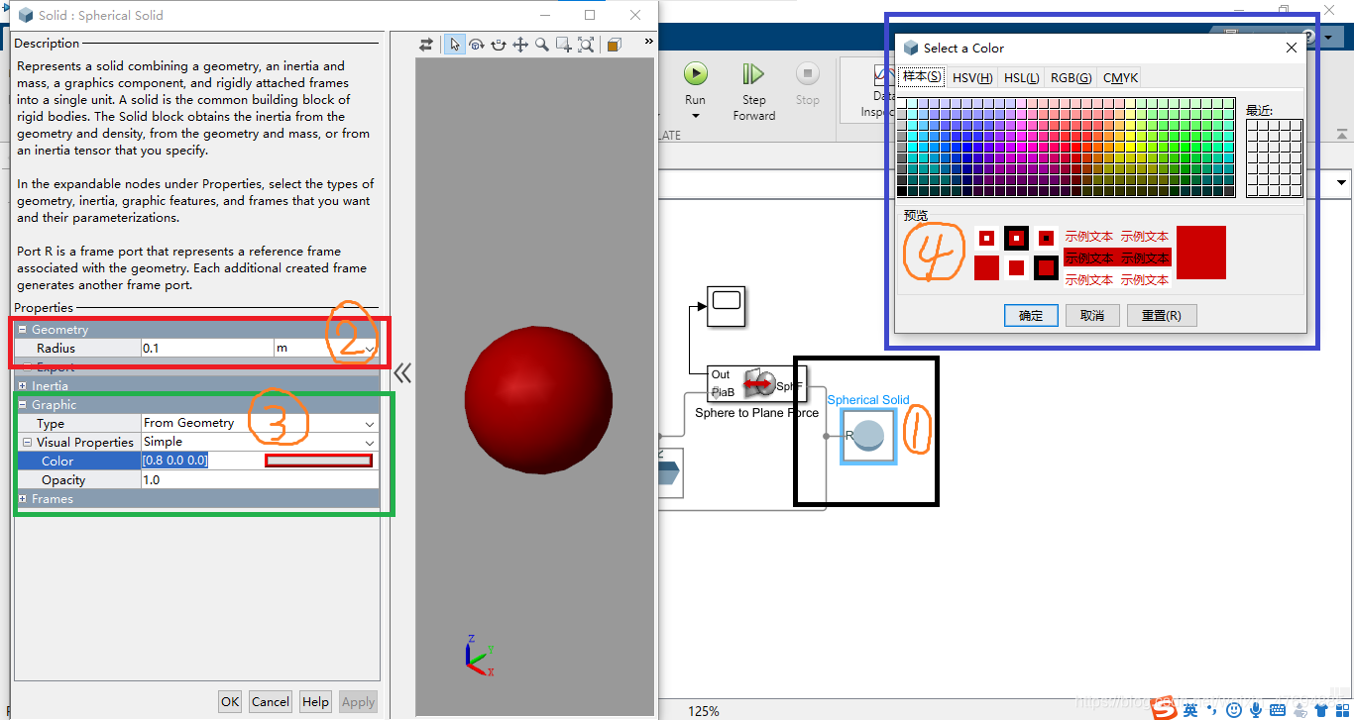Click the fit-to-view zoom icon
This screenshot has width=1354, height=720.
586,45
